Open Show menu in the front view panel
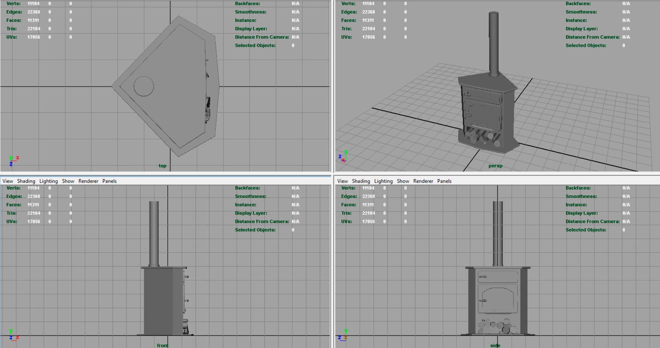Image resolution: width=660 pixels, height=348 pixels. pyautogui.click(x=68, y=181)
